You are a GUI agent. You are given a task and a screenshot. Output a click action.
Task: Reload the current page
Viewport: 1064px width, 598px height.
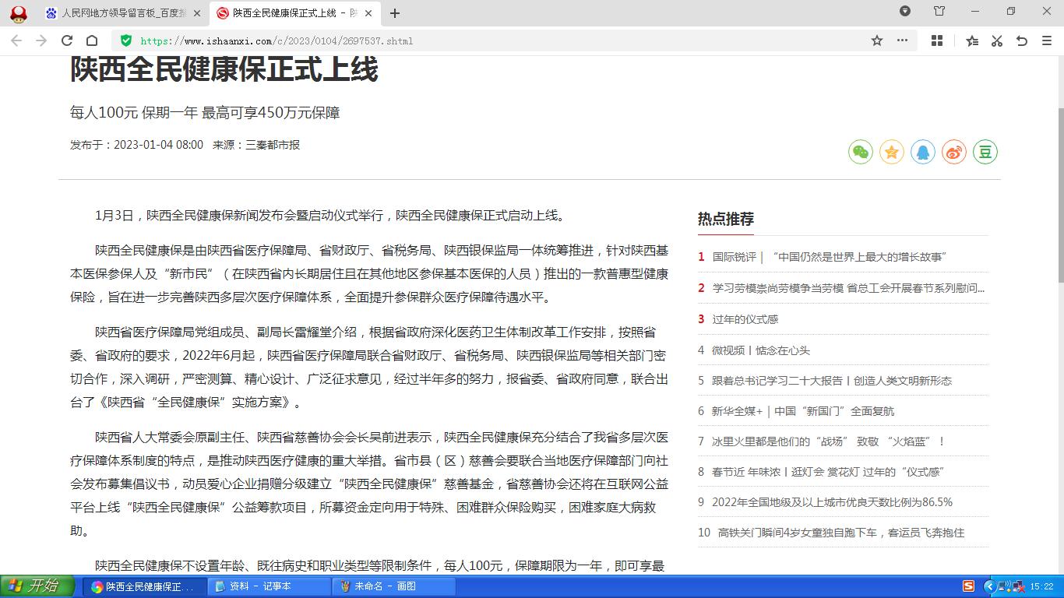(67, 40)
